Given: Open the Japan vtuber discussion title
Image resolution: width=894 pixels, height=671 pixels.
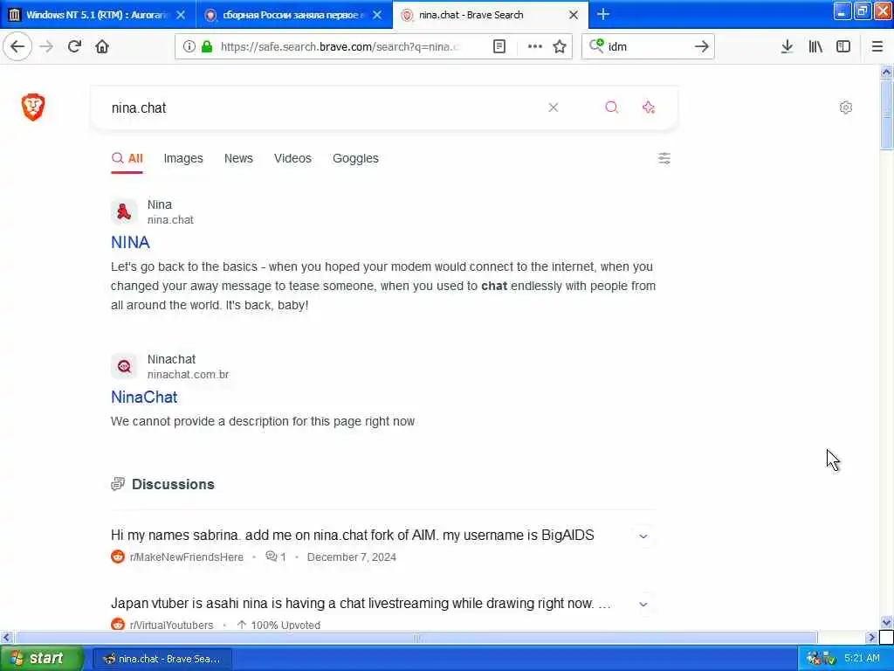Looking at the screenshot, I should [361, 603].
